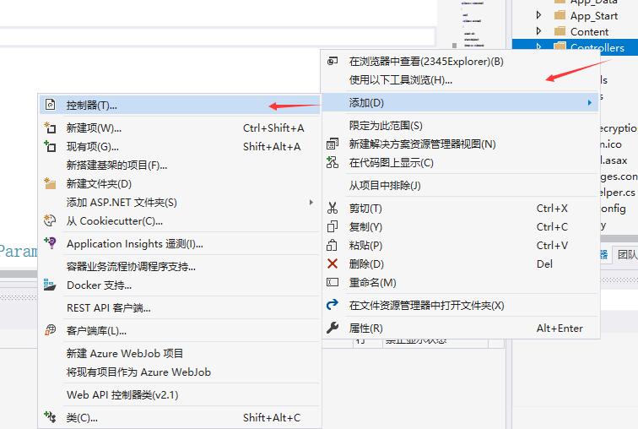Click the wrench properties icon
Screen dimensions: 638x429
click(x=333, y=329)
